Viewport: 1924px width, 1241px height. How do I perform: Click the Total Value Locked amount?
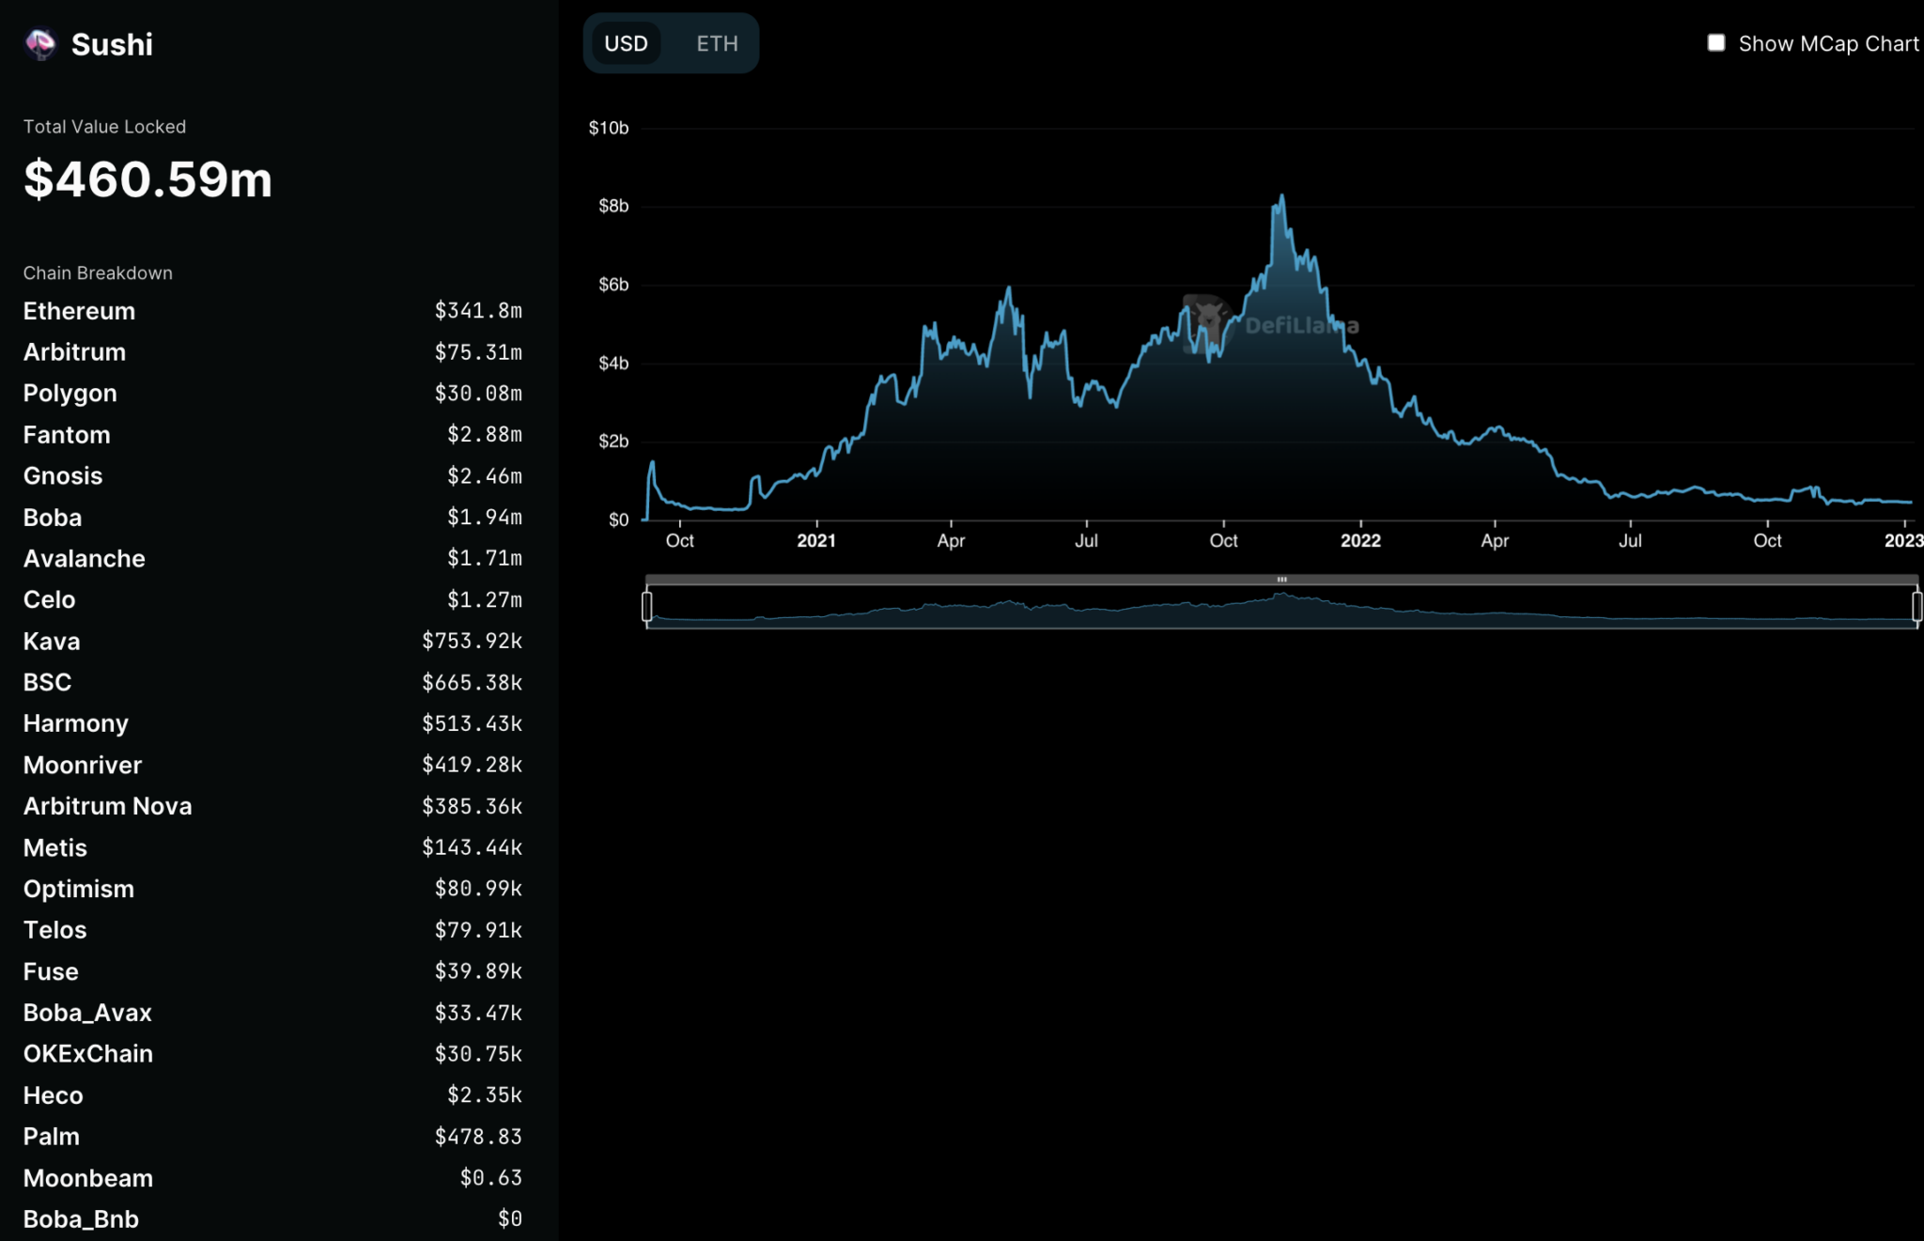pyautogui.click(x=147, y=178)
